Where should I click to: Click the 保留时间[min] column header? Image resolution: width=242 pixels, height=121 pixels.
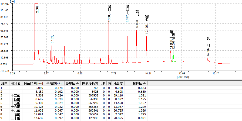pos(33,83)
